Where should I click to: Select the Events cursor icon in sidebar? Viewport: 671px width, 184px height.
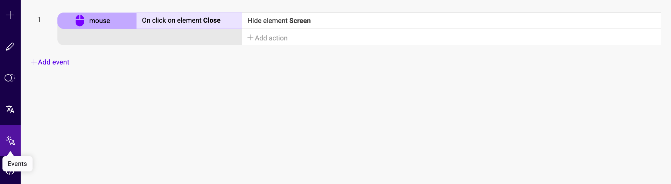point(10,141)
